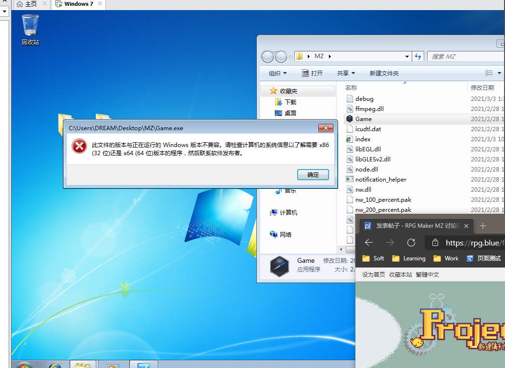Viewport: 505px width, 368px height.
Task: Select the index HTML file icon
Action: [x=350, y=139]
